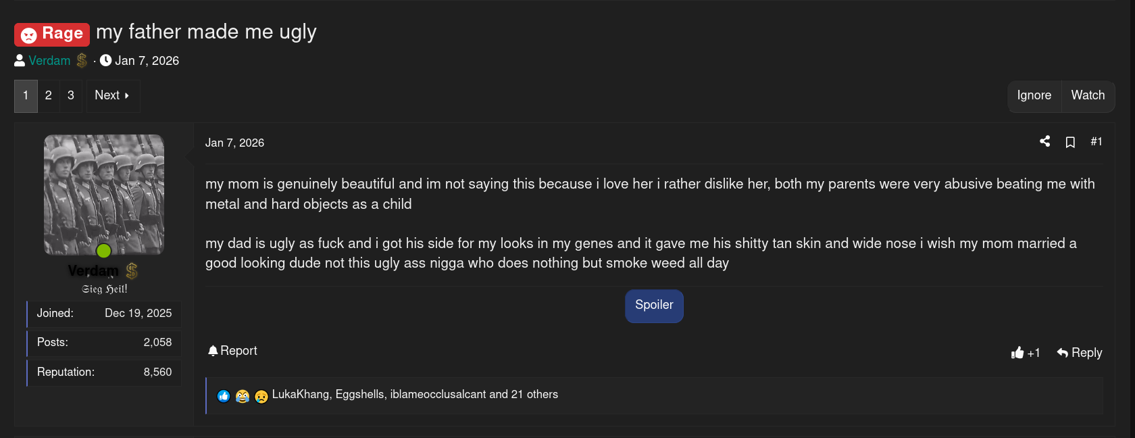Viewport: 1135px width, 438px height.
Task: Click the sad emoji reaction icon
Action: (x=261, y=395)
